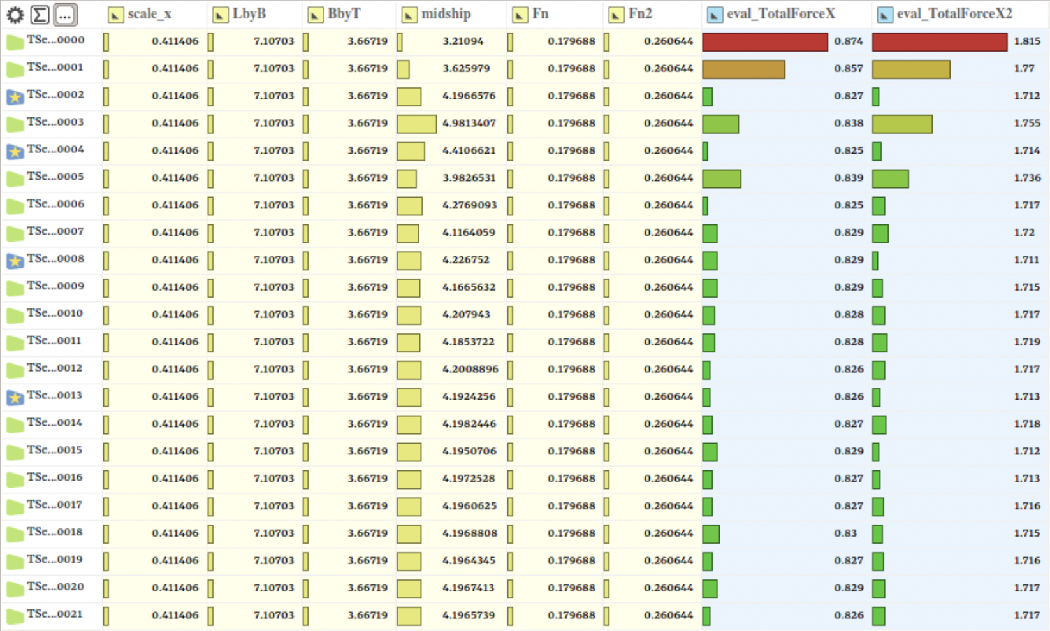Click the starred icon of design TSe...0002
1050x631 pixels.
(15, 97)
